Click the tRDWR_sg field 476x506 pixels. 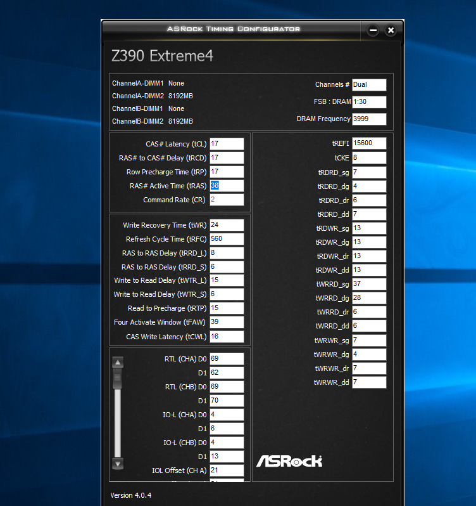(369, 228)
